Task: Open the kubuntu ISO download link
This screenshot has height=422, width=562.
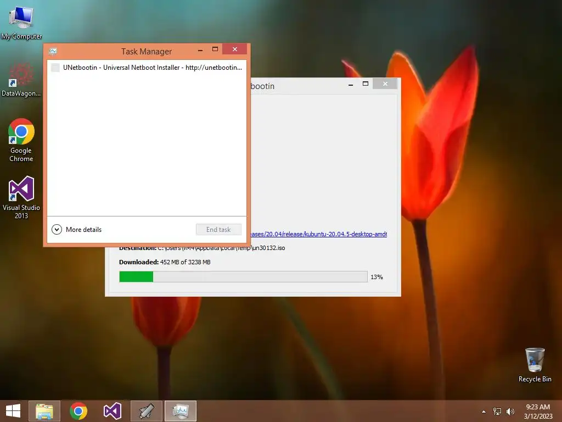Action: 318,234
